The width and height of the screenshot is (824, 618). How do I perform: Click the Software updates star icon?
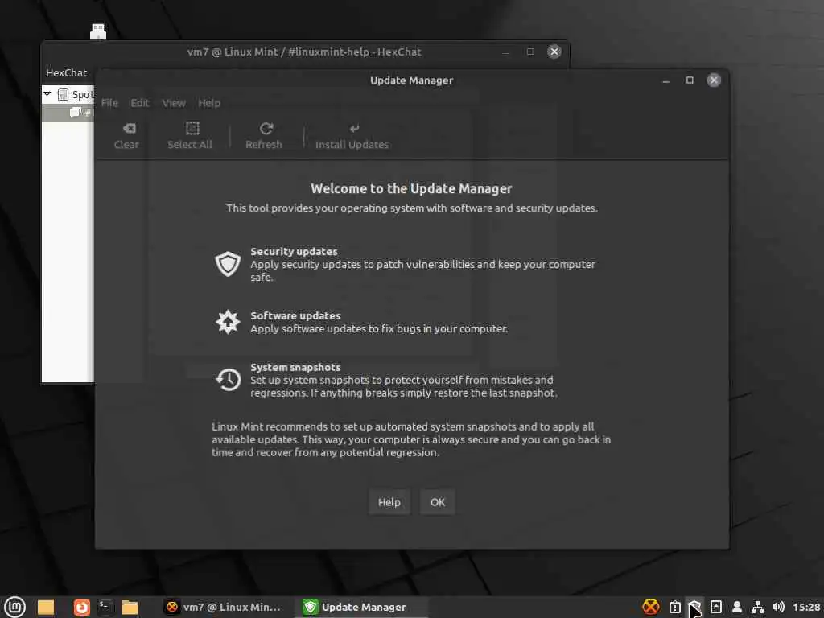(x=228, y=322)
